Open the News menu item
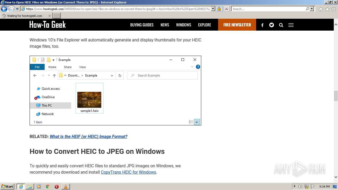This screenshot has height=190, width=338. pos(165,25)
